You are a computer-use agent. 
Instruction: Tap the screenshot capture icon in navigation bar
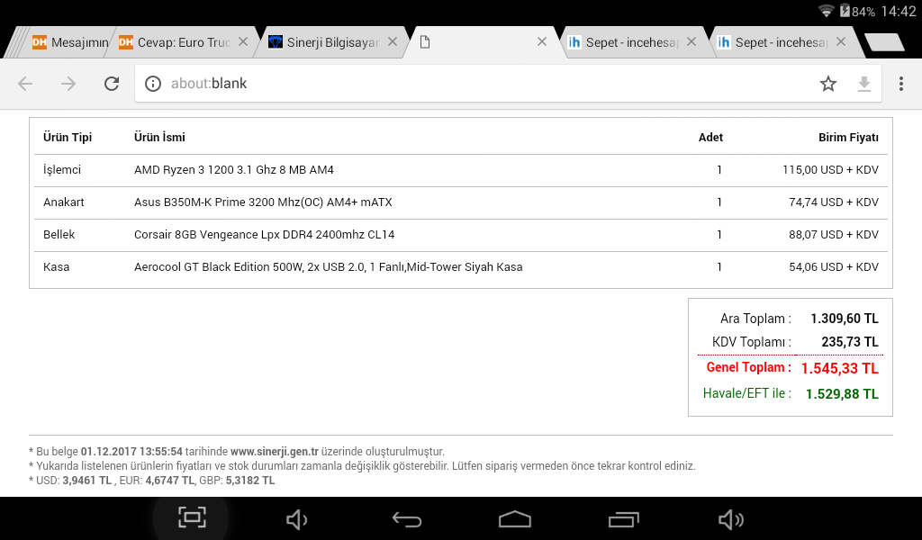click(x=192, y=517)
